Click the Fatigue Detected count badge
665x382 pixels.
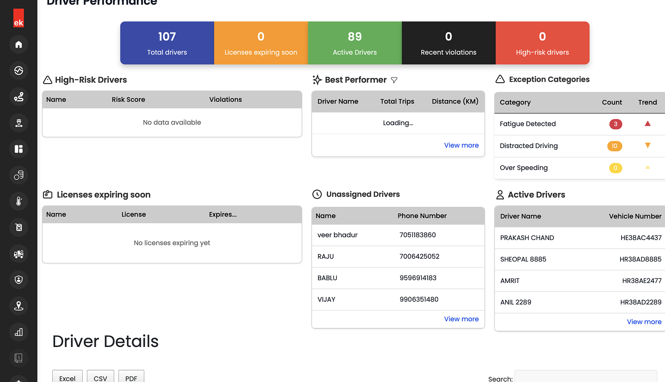[615, 124]
